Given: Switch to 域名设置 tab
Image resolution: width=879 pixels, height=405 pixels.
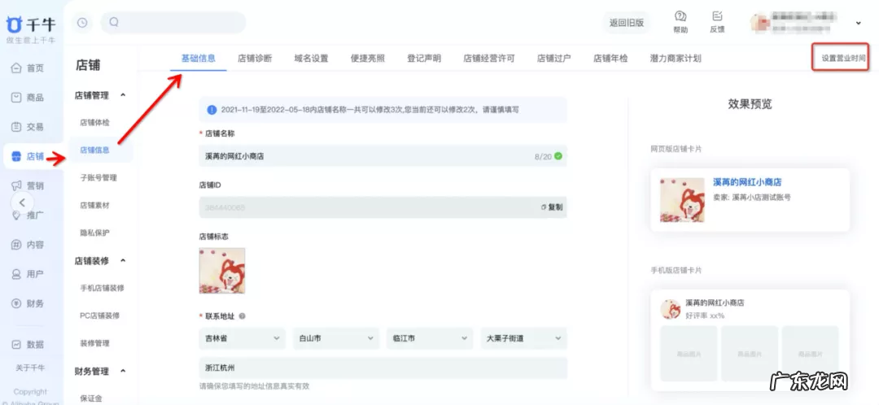Looking at the screenshot, I should coord(311,58).
